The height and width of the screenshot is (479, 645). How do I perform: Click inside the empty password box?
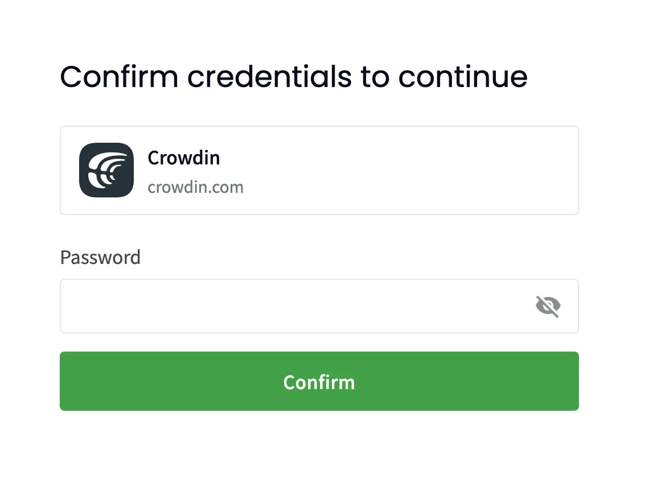[x=285, y=305]
